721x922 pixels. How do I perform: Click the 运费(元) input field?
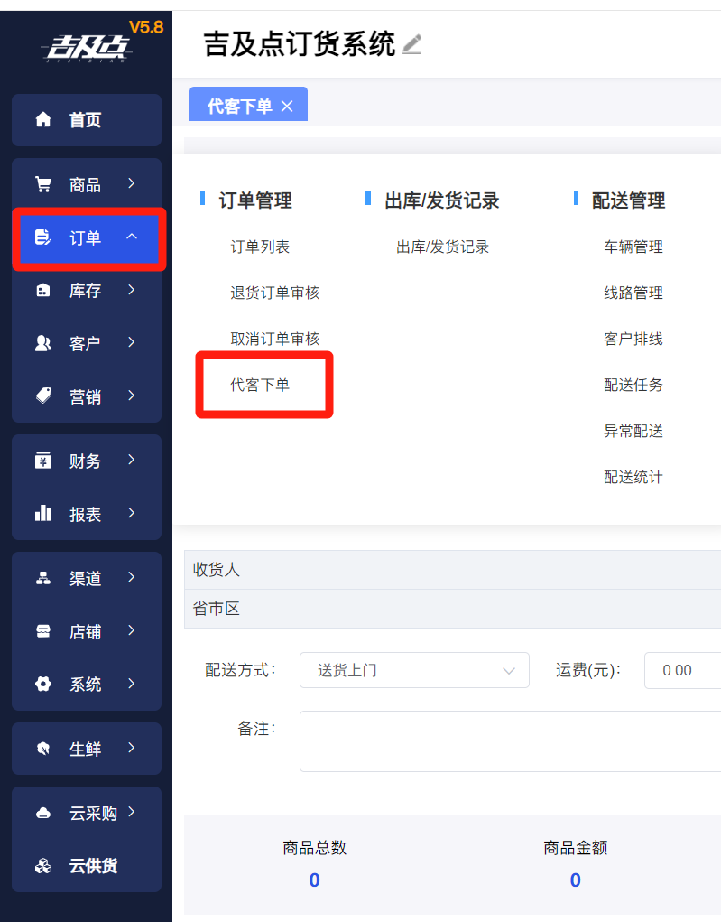pyautogui.click(x=682, y=670)
